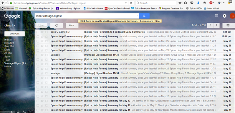This screenshot has height=113, width=235.
Task: Click the browser home icon
Action: click(204, 3)
